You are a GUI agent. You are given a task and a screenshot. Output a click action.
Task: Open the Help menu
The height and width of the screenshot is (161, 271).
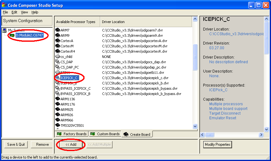click(35, 12)
